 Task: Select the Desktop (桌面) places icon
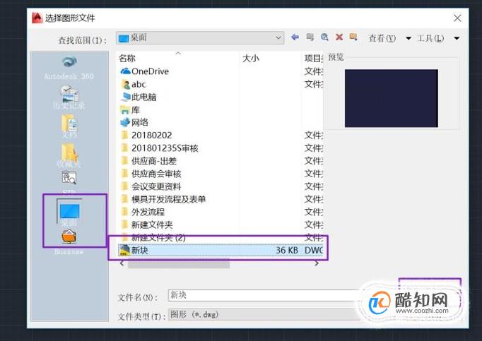tap(69, 213)
